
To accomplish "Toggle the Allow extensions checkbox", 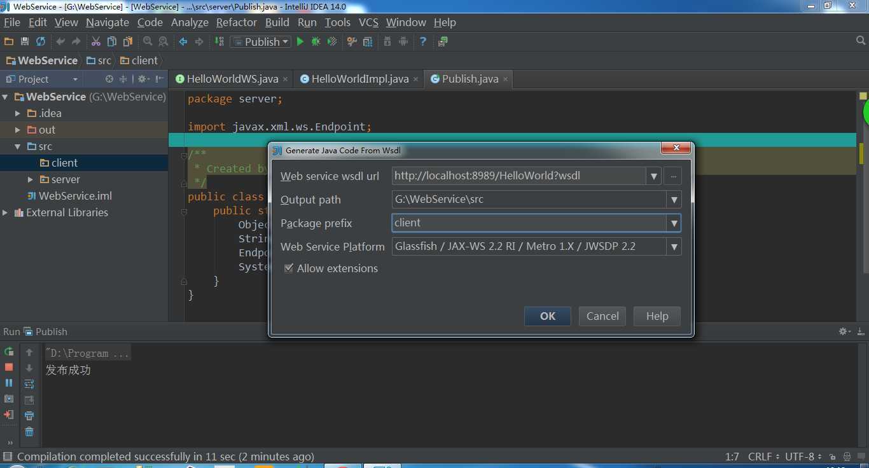I will click(x=289, y=268).
